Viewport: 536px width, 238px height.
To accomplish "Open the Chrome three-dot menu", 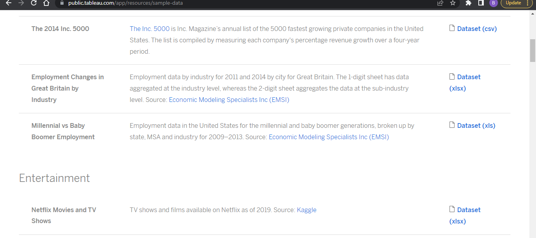I will coord(527,3).
